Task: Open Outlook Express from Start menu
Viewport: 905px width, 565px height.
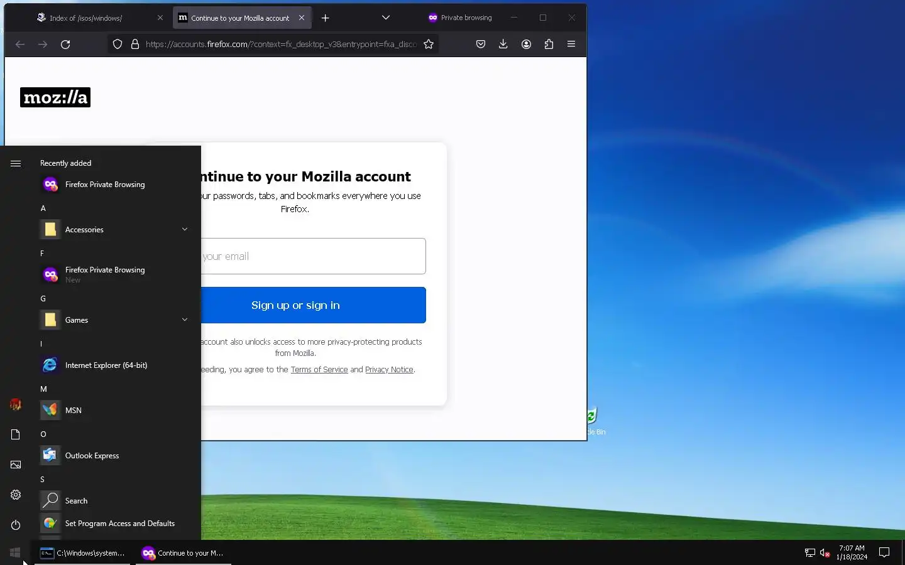Action: [116, 456]
